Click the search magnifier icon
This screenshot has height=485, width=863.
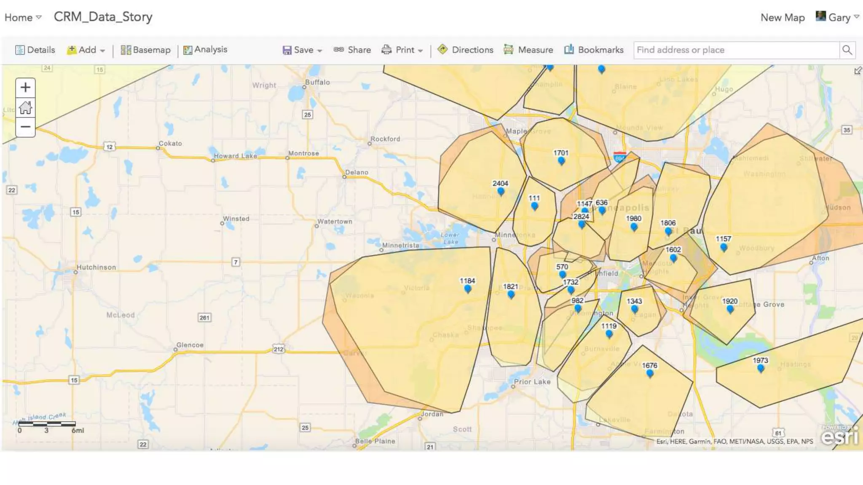coord(847,50)
